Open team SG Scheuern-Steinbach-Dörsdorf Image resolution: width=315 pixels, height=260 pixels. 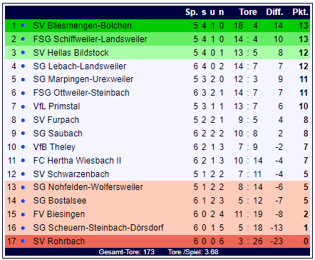pos(98,228)
